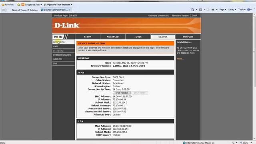Open INTERNET SESSIONS in the sidebar

(x=64, y=55)
